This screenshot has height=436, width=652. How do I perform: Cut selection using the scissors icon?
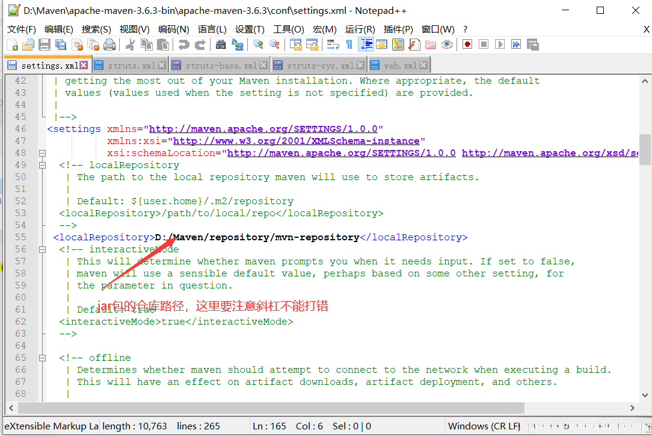pyautogui.click(x=130, y=45)
